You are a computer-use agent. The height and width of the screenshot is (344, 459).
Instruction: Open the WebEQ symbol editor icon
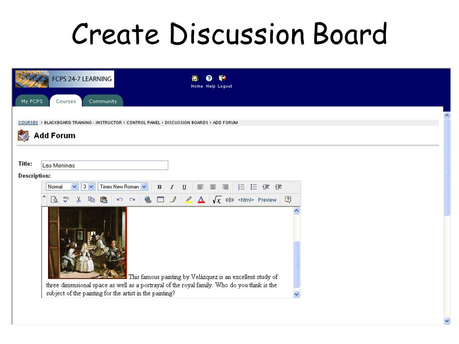tap(229, 200)
